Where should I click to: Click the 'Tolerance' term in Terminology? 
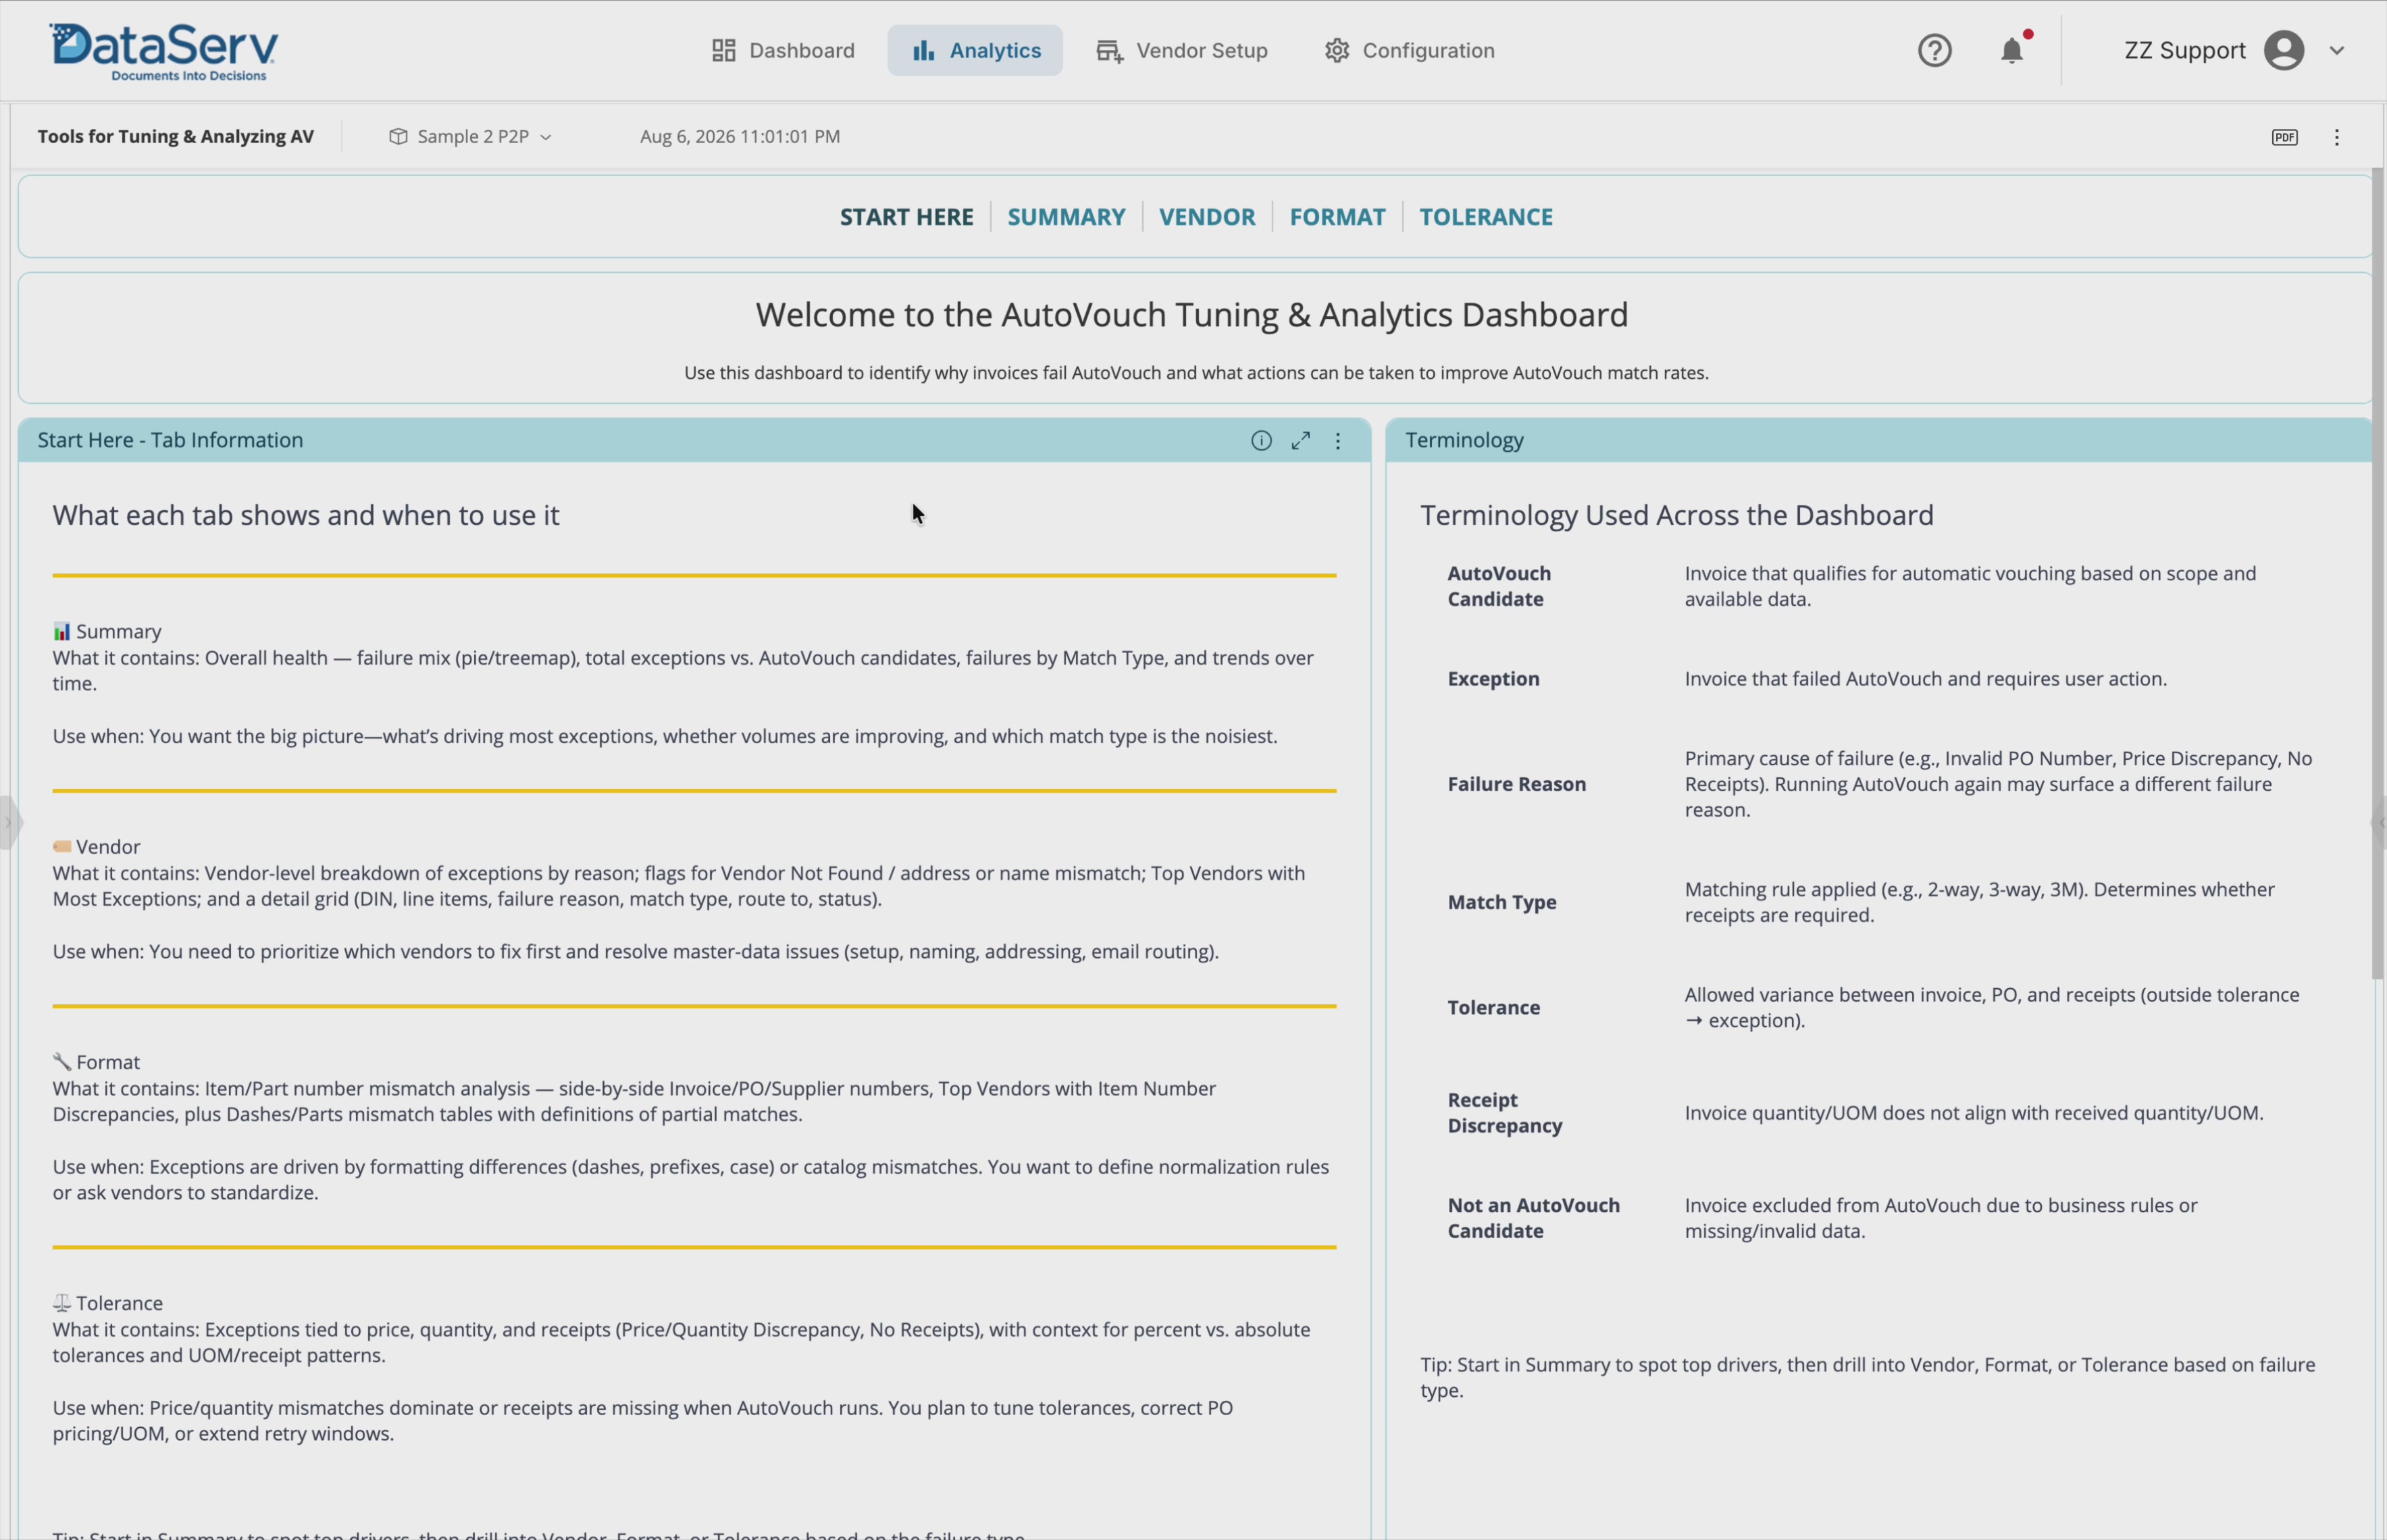pos(1493,1008)
